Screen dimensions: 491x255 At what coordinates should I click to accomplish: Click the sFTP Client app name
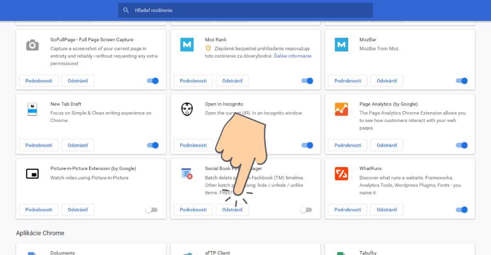point(217,252)
